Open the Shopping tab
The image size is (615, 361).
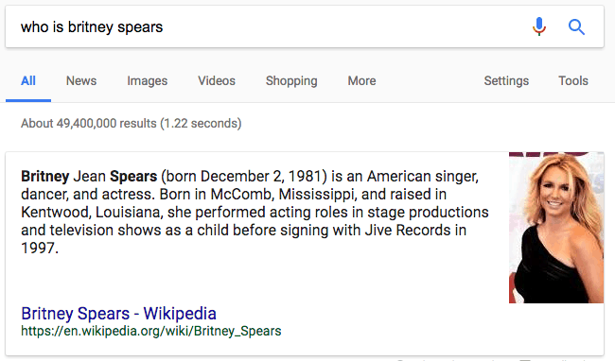(291, 80)
